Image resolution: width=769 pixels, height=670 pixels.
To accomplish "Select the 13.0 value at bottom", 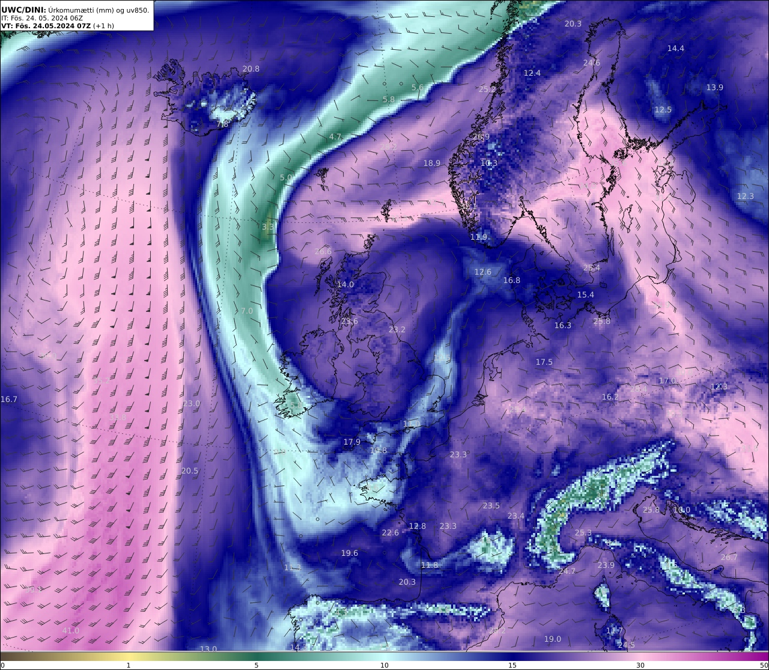I will [x=208, y=649].
